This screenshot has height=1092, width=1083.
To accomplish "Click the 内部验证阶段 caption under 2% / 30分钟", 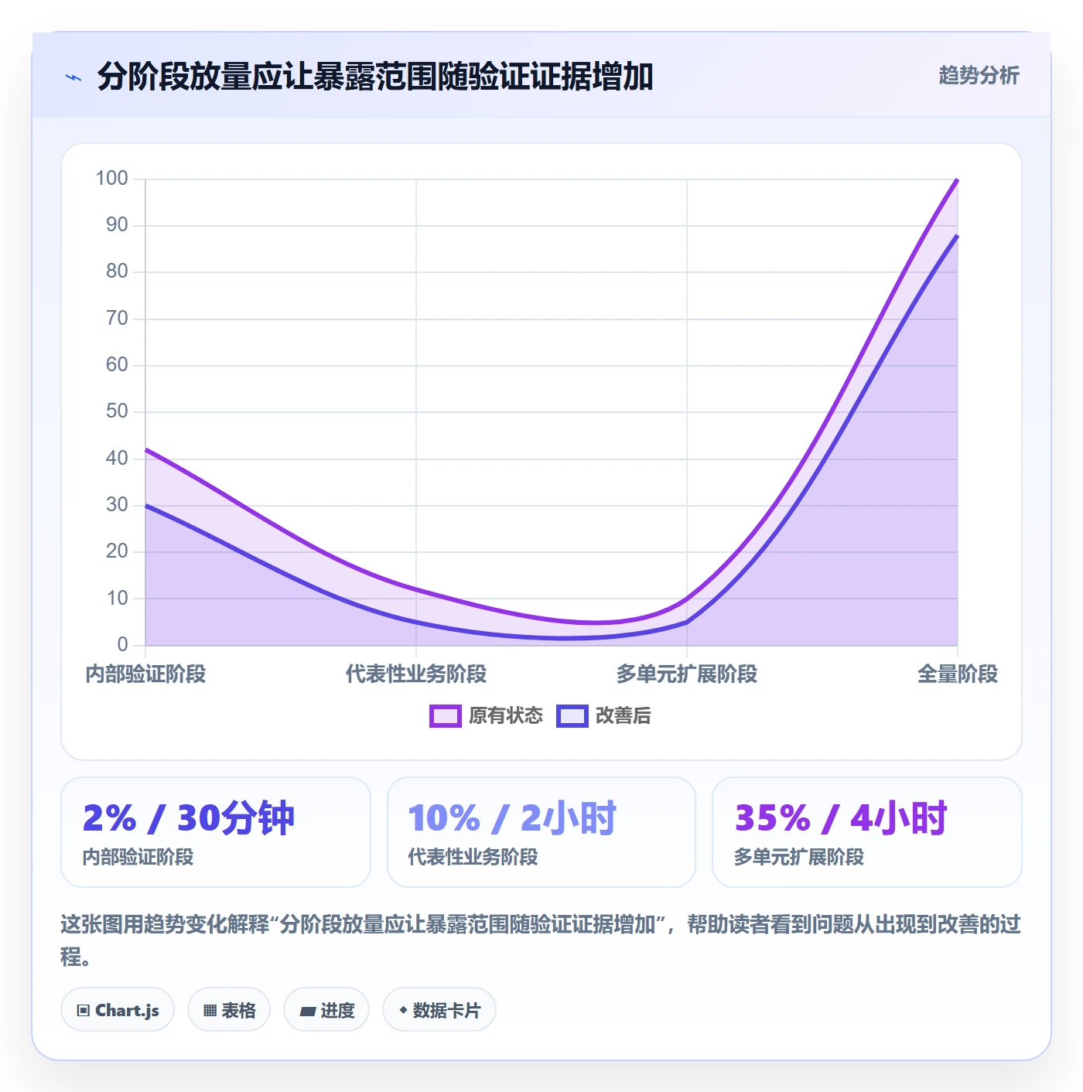I will pyautogui.click(x=138, y=857).
